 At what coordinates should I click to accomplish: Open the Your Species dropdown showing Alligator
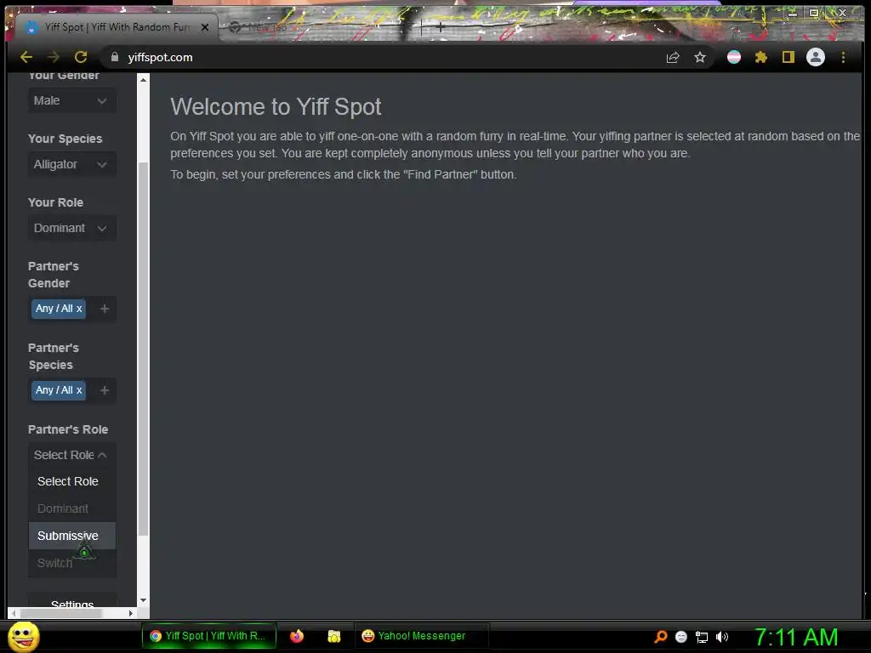coord(71,164)
